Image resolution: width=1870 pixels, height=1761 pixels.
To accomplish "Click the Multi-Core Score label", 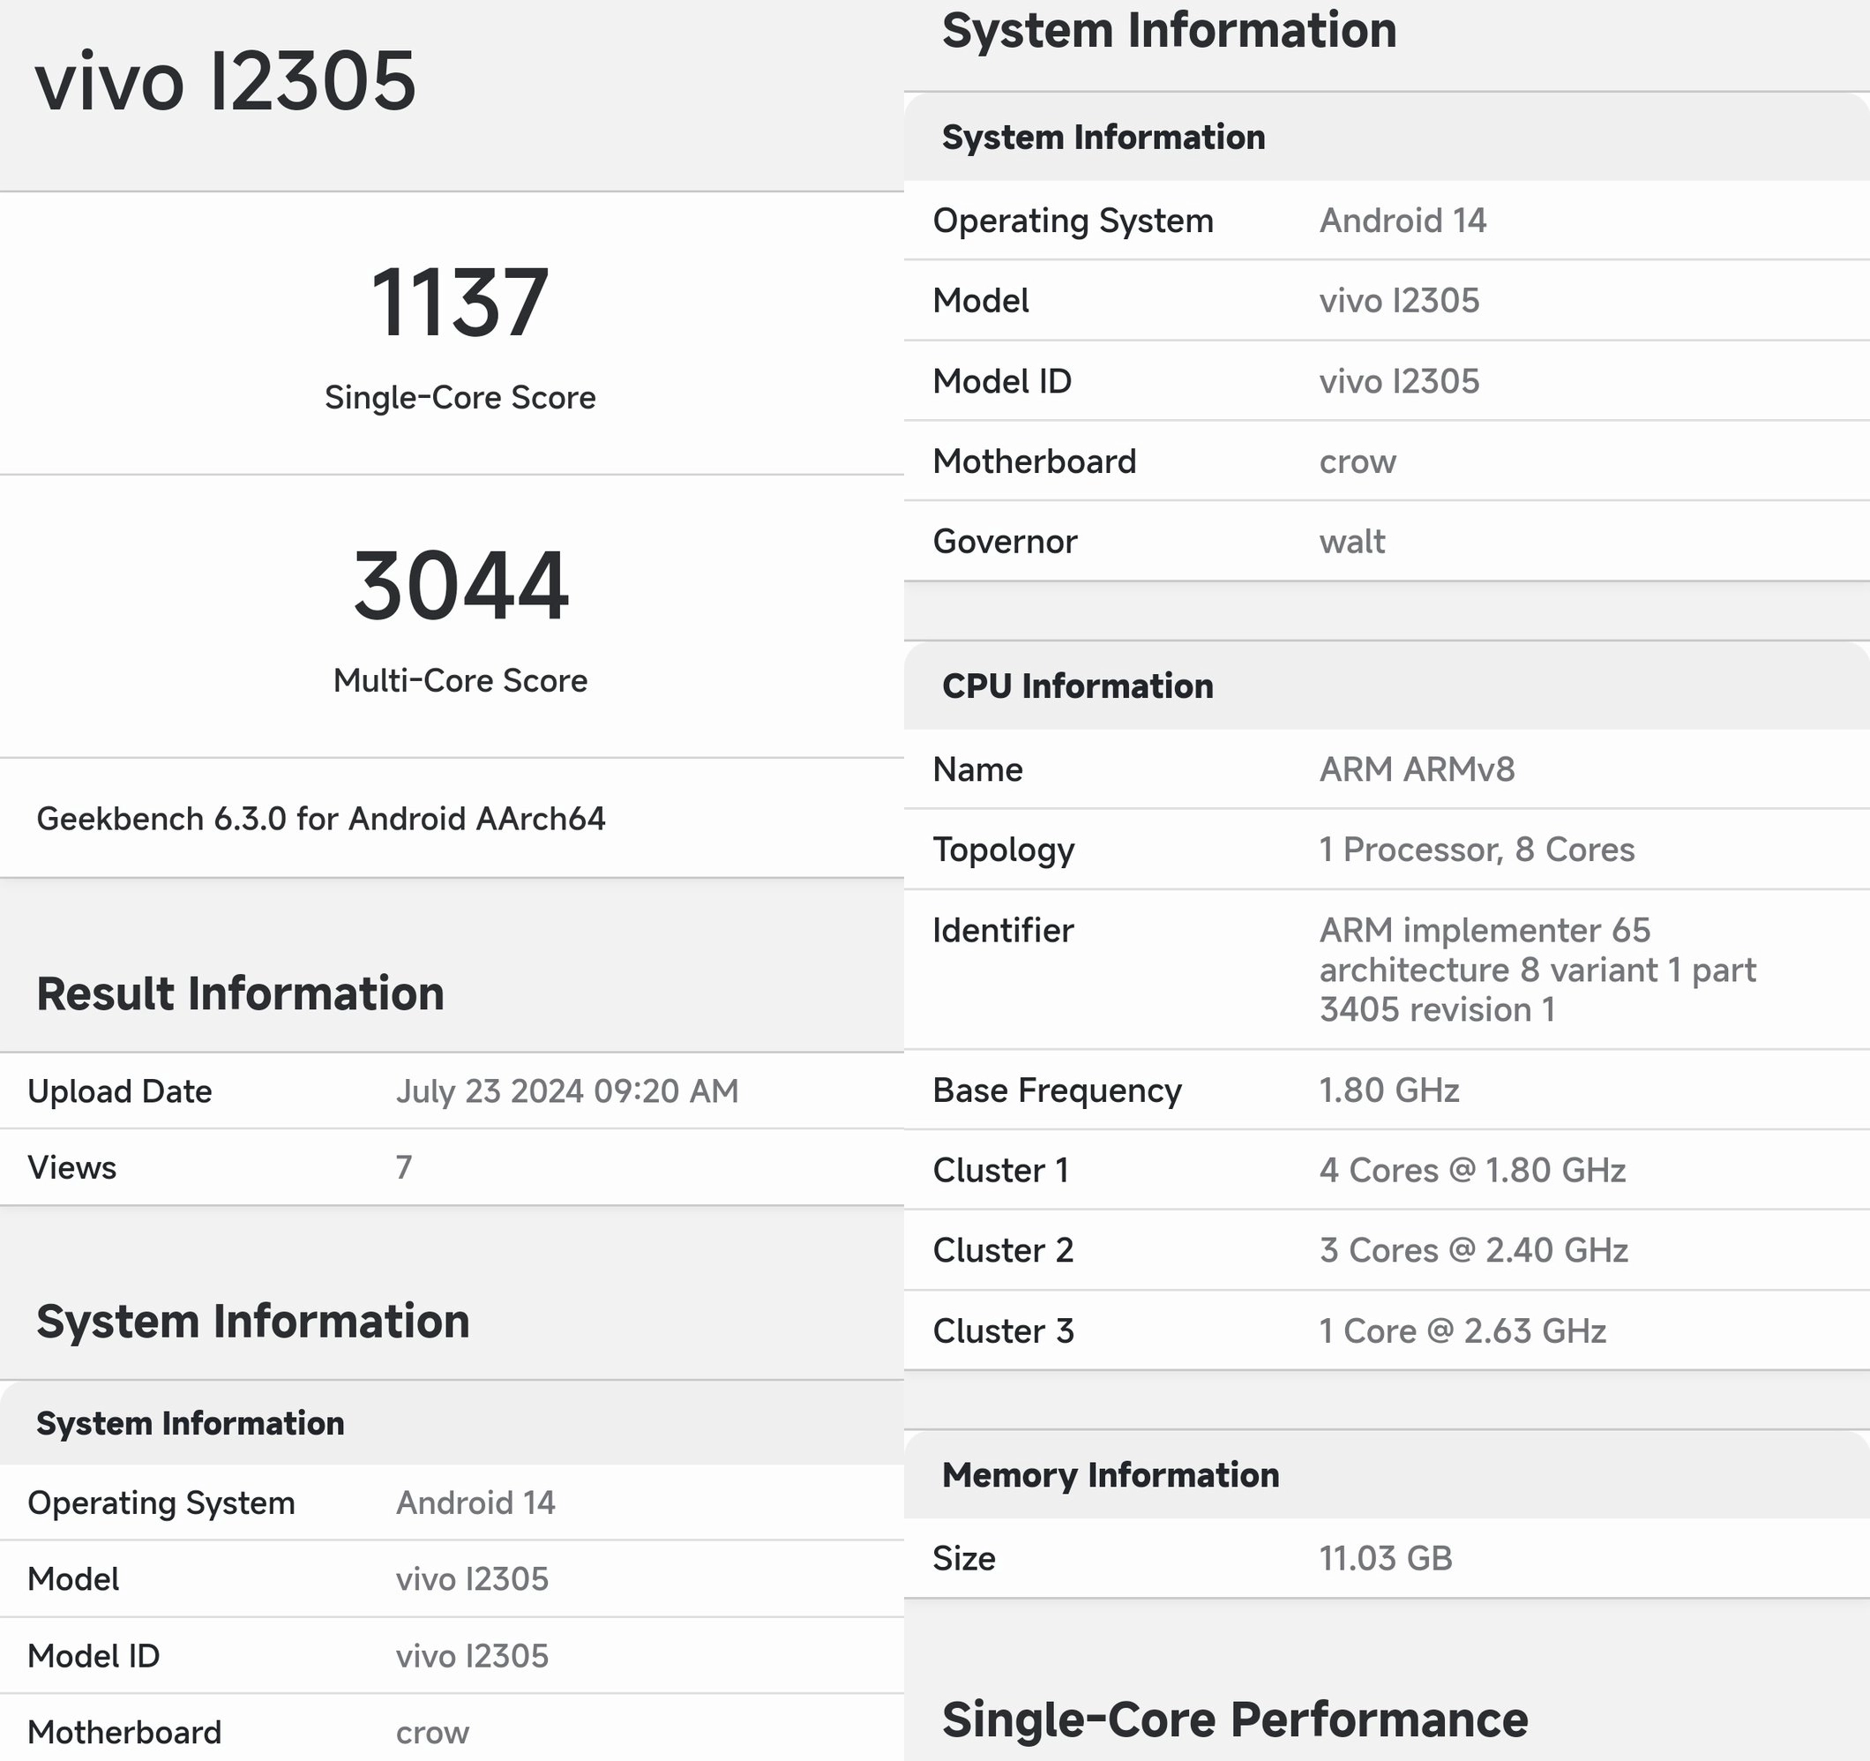I will (x=460, y=680).
